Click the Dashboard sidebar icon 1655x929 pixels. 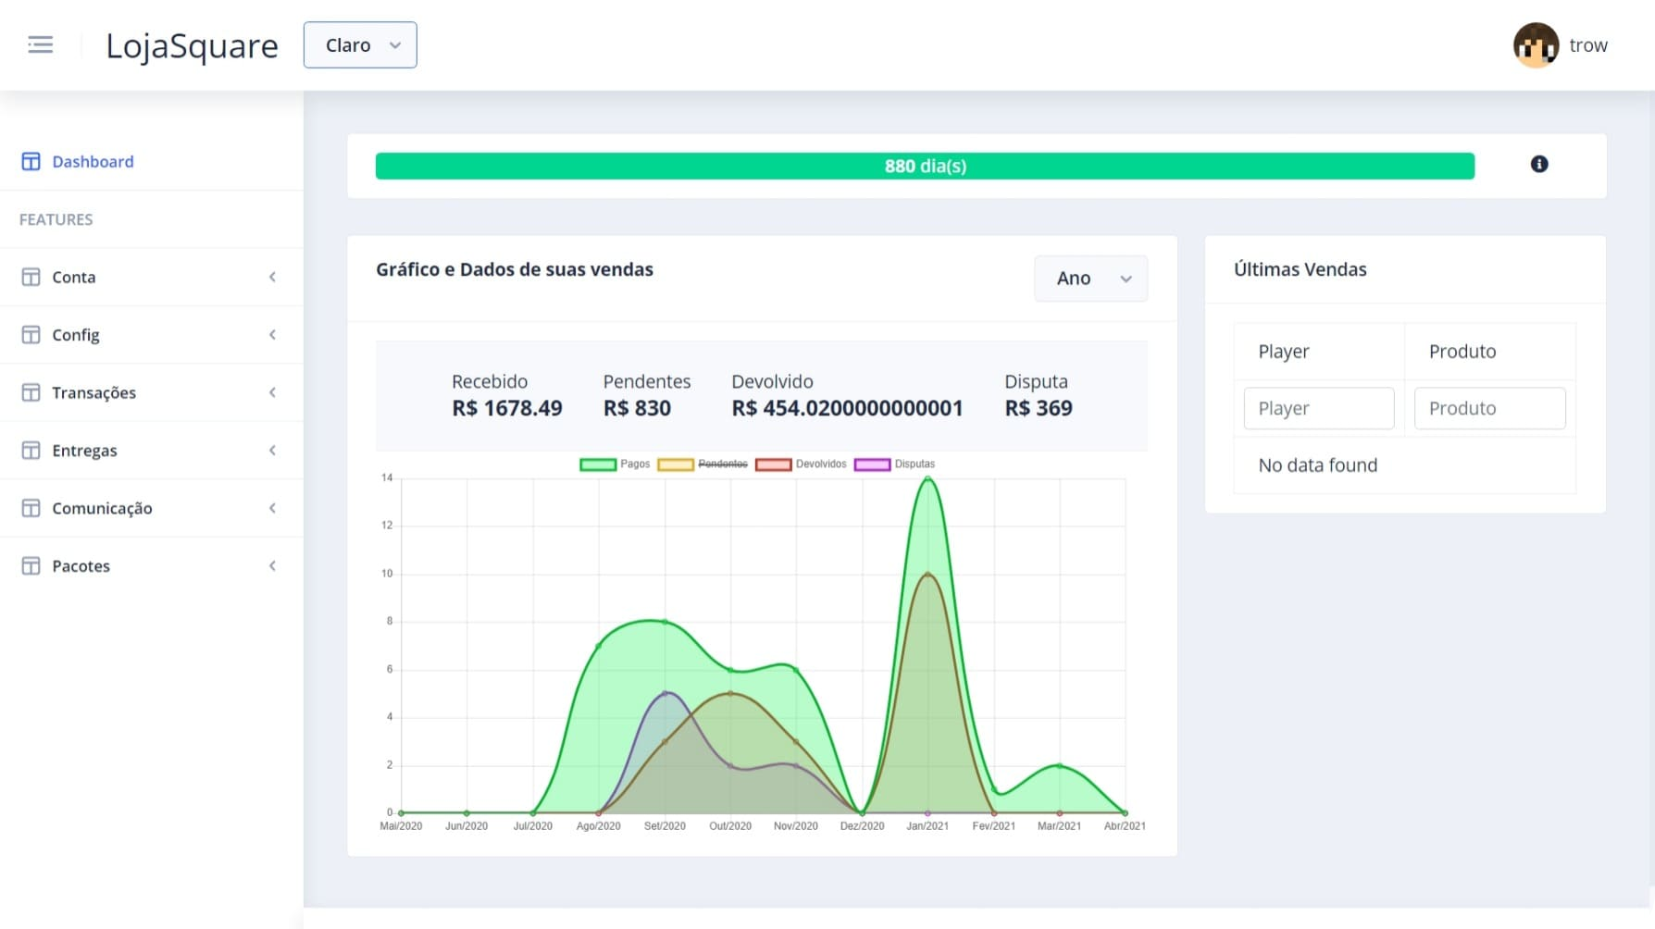[x=31, y=161]
